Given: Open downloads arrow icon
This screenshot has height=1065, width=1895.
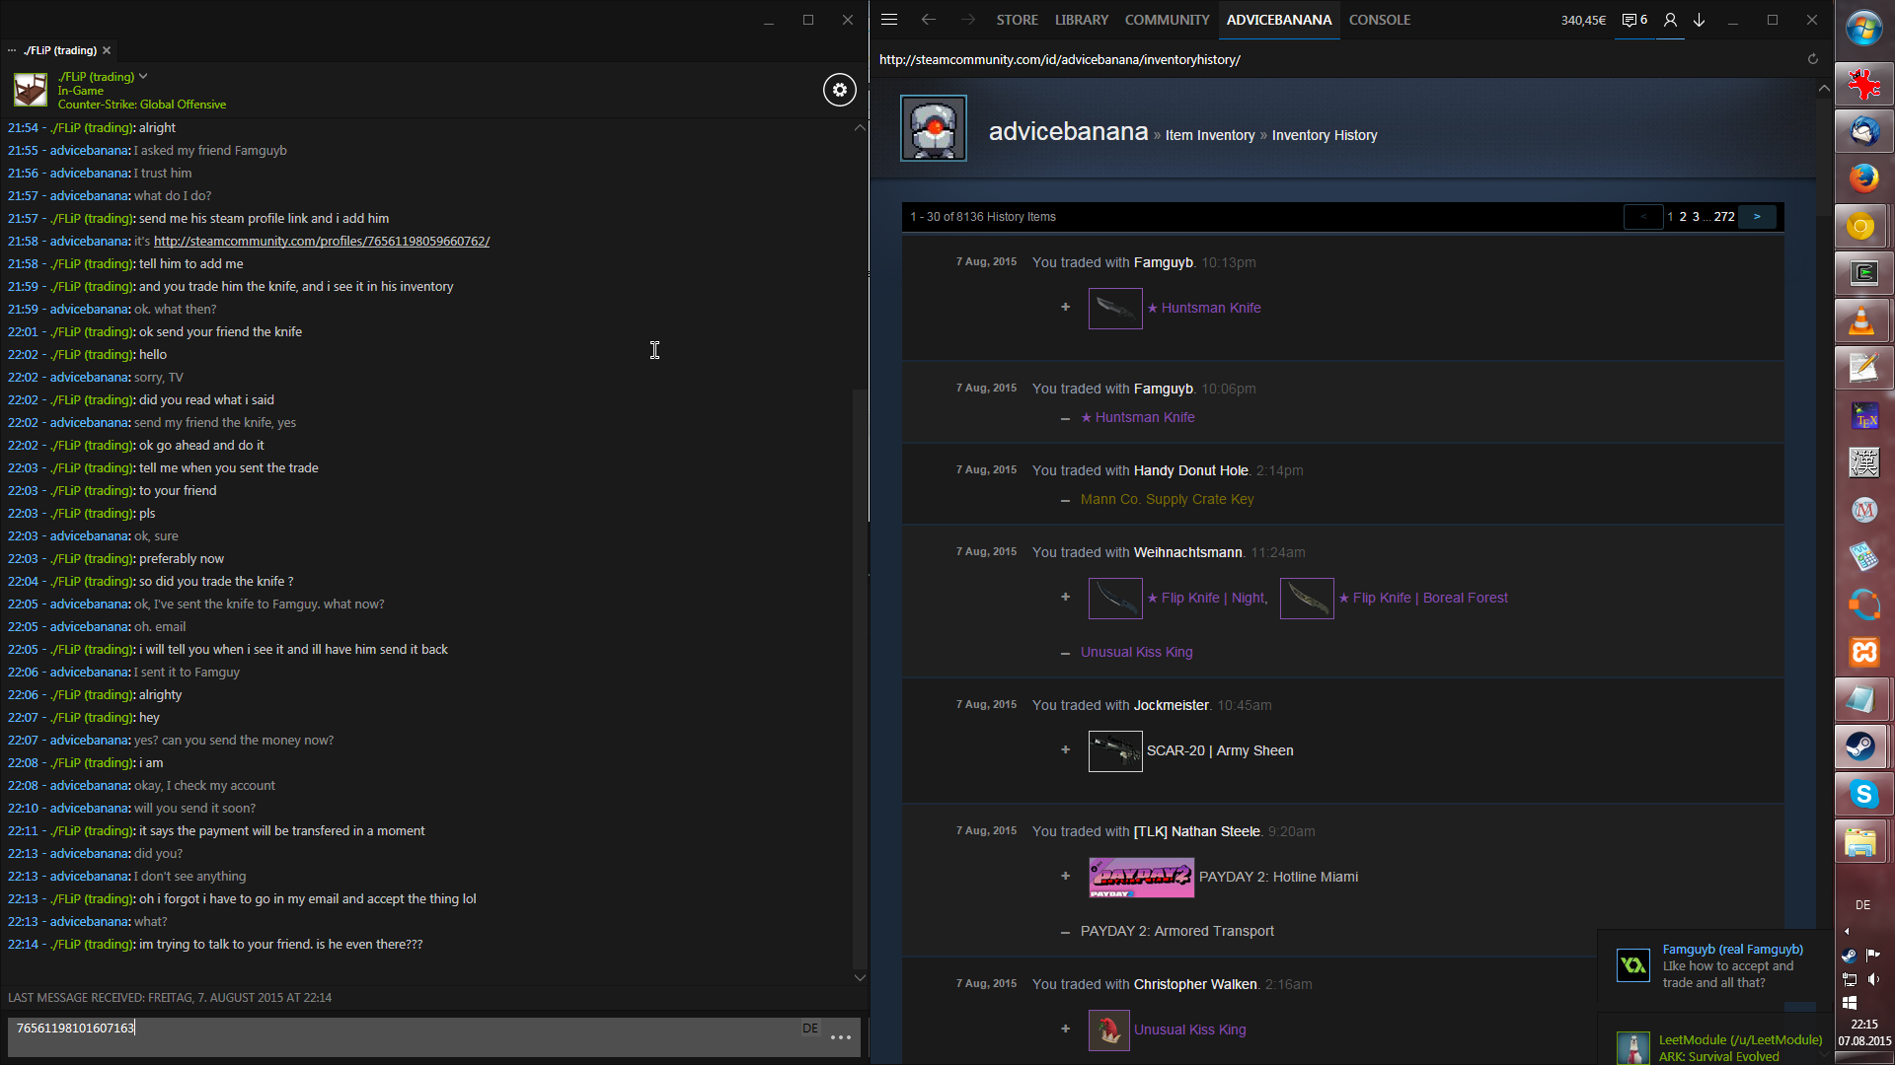Looking at the screenshot, I should coord(1700,20).
